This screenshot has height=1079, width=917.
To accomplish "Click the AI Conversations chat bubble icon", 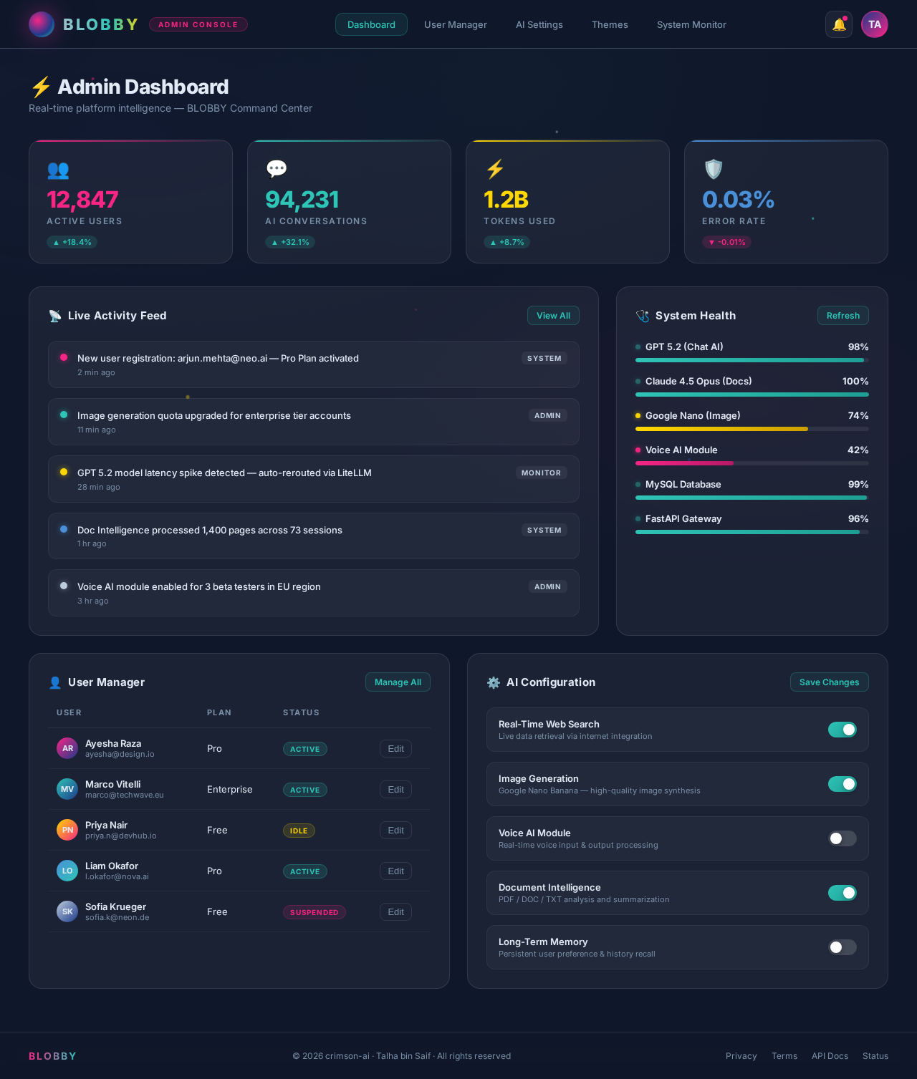I will (277, 169).
